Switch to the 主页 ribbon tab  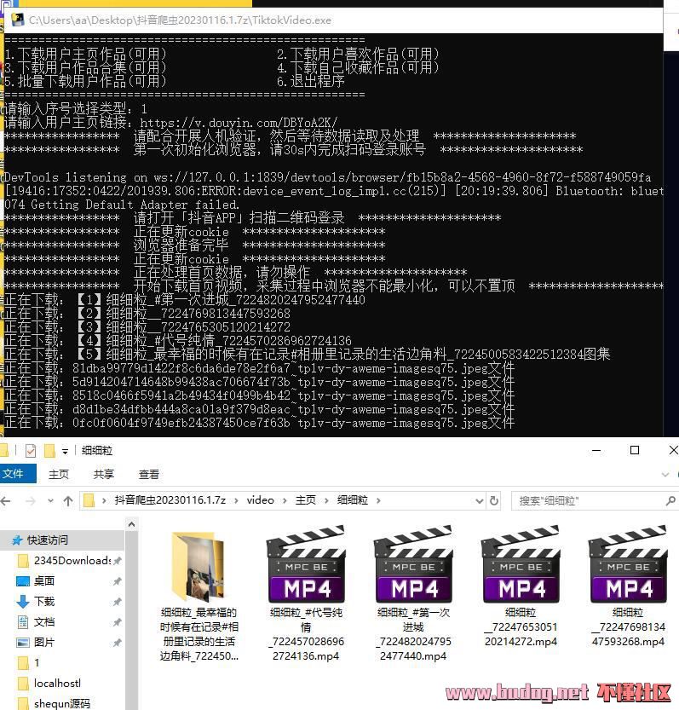tap(59, 474)
